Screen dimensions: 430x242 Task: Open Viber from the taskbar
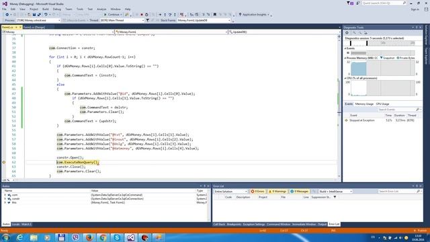tap(75, 237)
